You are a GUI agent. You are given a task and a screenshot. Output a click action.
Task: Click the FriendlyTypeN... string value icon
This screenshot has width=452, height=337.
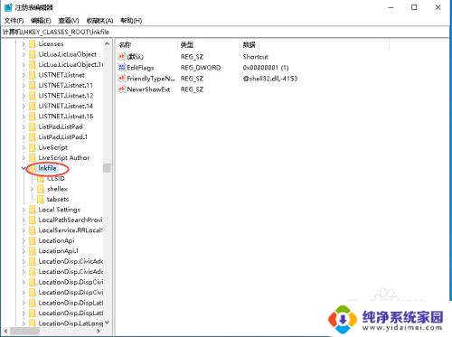click(x=122, y=79)
